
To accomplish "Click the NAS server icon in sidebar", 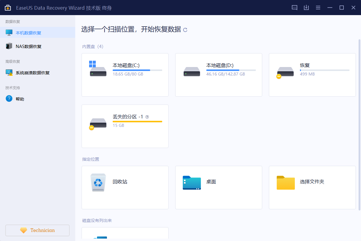I will pyautogui.click(x=9, y=46).
